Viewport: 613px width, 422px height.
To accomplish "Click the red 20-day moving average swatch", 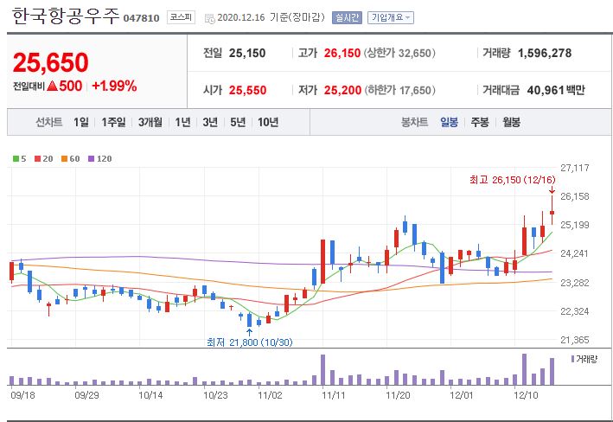I will 37,159.
